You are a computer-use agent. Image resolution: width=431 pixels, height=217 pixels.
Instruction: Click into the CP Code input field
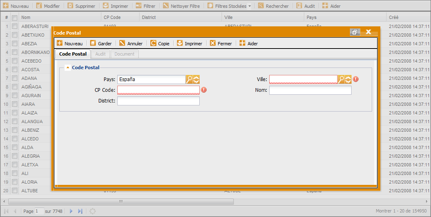(x=158, y=90)
